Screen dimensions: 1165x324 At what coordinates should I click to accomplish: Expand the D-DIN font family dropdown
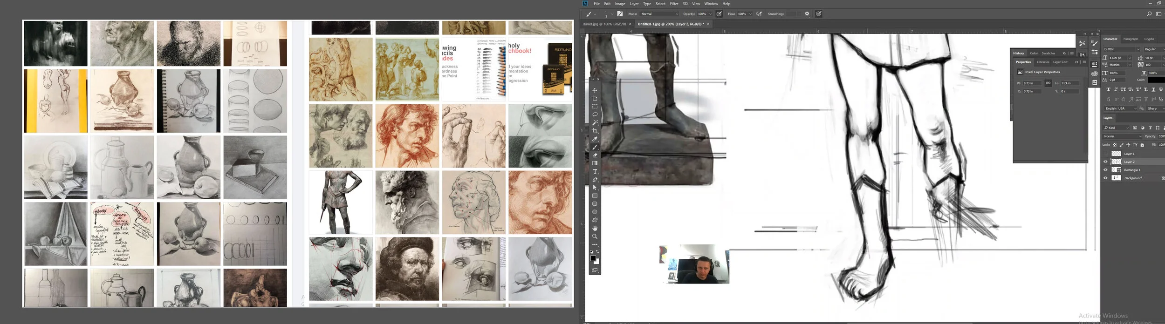tap(1138, 49)
